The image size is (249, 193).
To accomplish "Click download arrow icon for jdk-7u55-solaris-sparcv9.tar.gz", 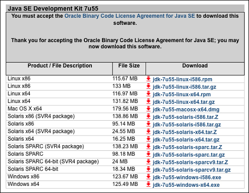I will click(x=148, y=170).
